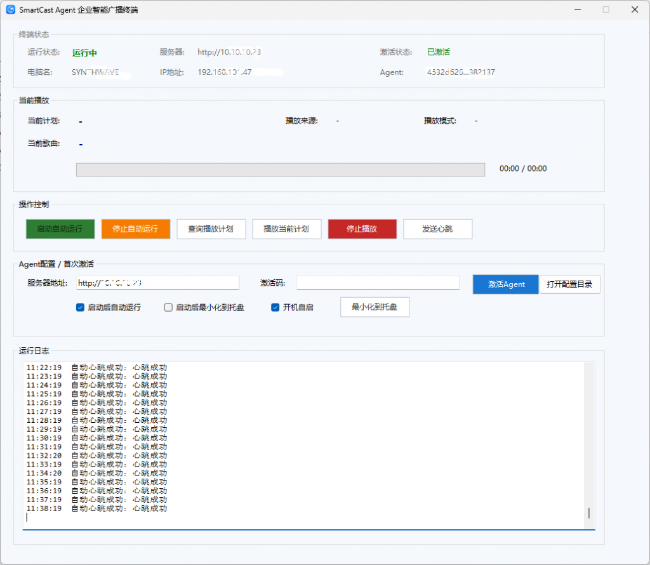Click the 当前歌曲 label
Image resolution: width=650 pixels, height=565 pixels.
tap(44, 143)
